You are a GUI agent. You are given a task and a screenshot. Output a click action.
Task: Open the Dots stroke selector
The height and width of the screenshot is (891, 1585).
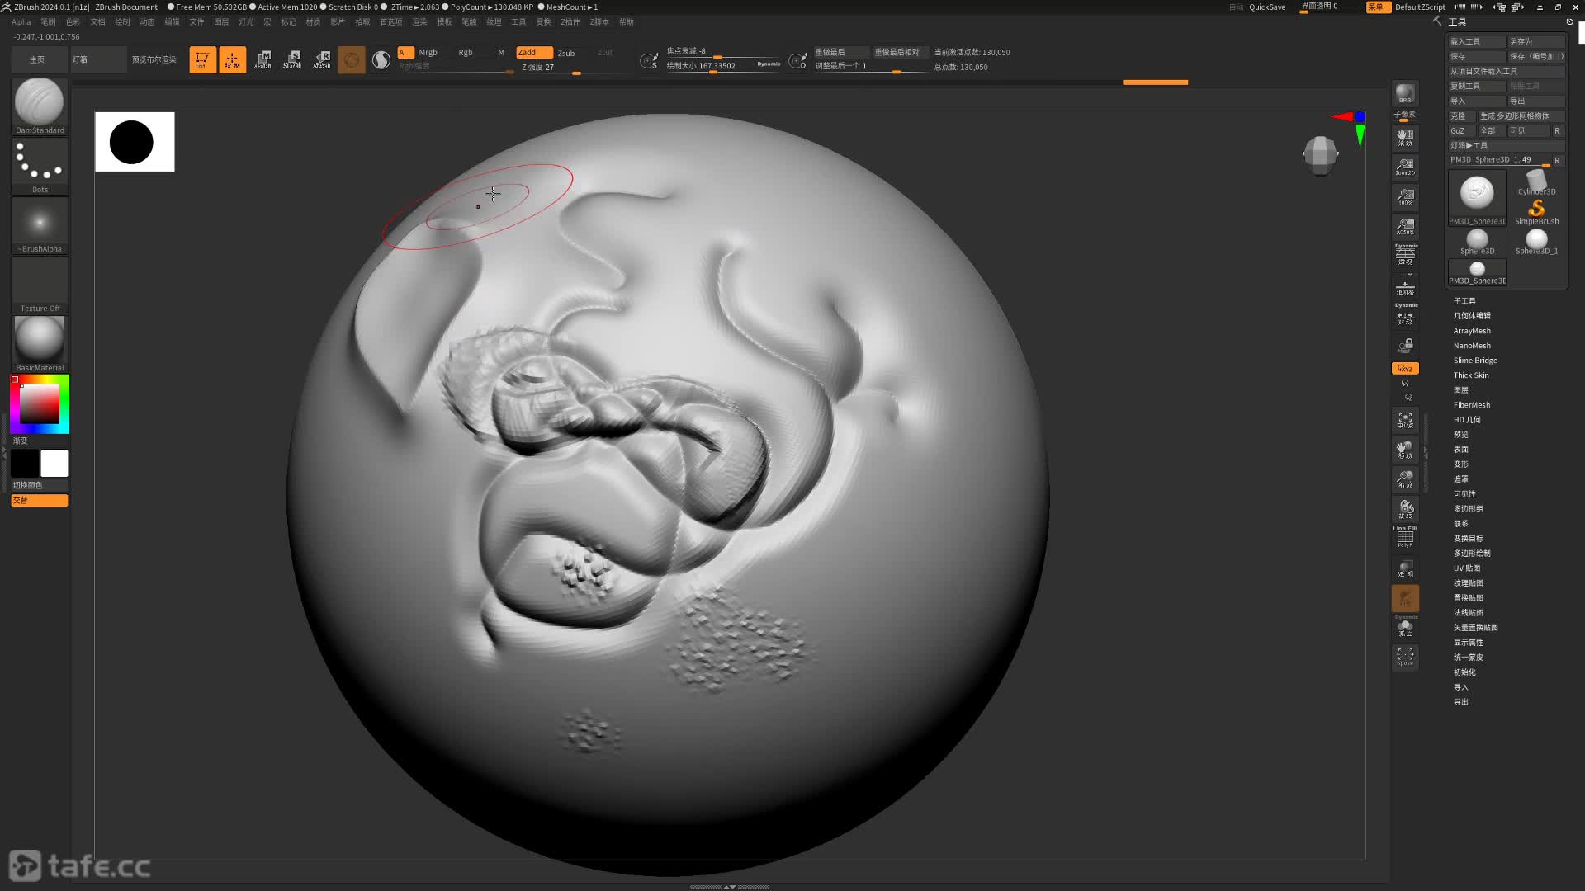click(x=39, y=163)
